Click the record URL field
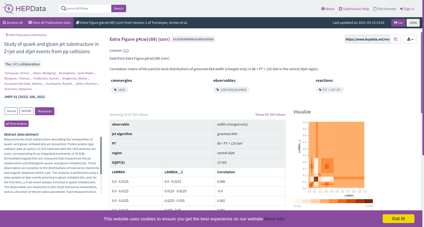The image size is (424, 227). 368,39
